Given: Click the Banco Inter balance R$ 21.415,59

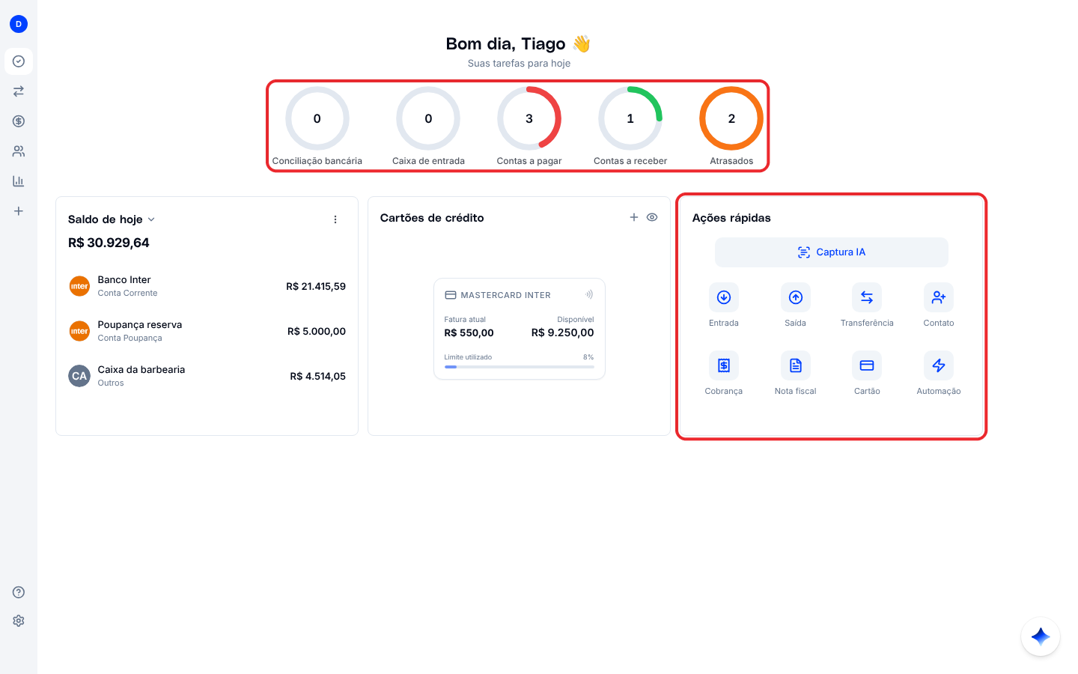Looking at the screenshot, I should (x=316, y=286).
